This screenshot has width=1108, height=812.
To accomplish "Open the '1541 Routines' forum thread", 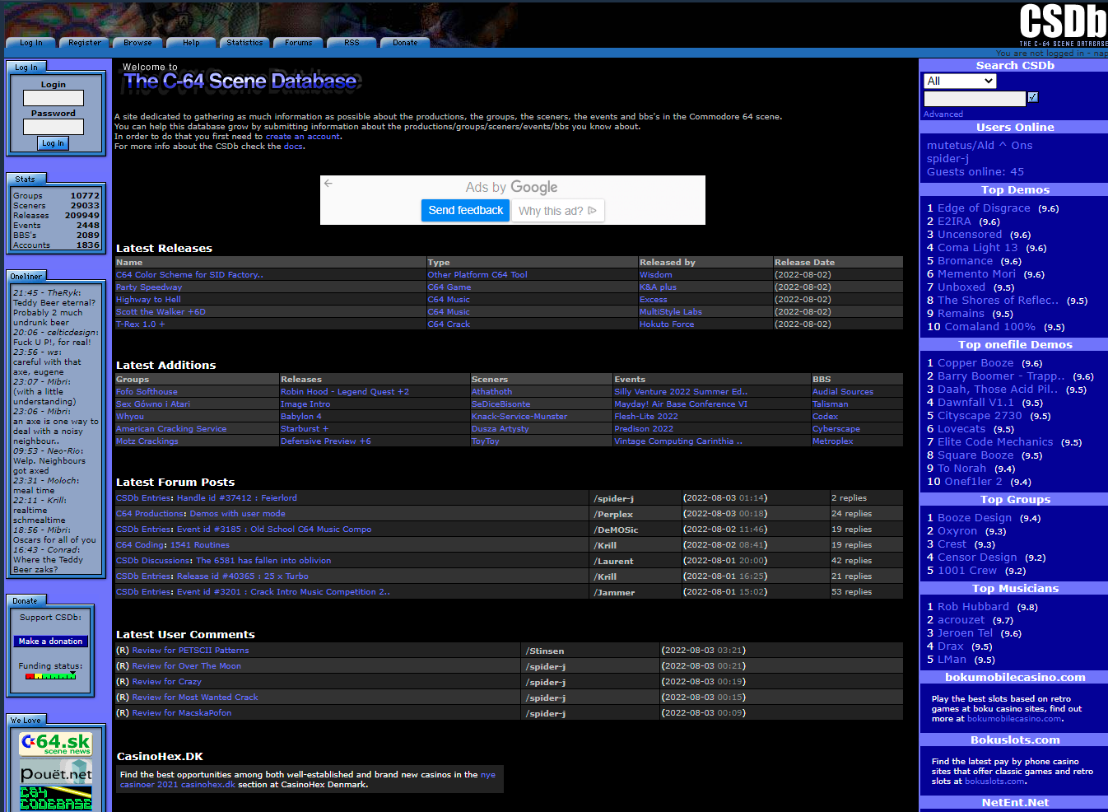I will (x=202, y=545).
